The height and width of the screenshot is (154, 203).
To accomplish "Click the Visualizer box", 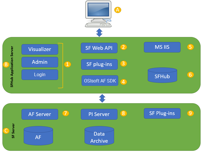I will [x=40, y=49].
